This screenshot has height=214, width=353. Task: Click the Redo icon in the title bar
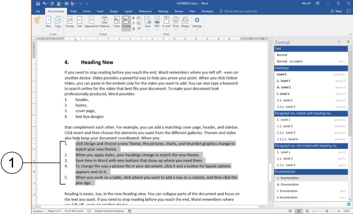pyautogui.click(x=52, y=4)
